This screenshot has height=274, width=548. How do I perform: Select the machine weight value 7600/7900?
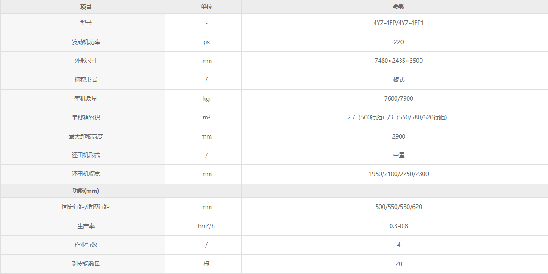click(x=399, y=98)
